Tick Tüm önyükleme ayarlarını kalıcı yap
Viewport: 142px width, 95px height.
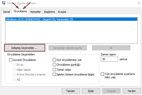point(103,74)
